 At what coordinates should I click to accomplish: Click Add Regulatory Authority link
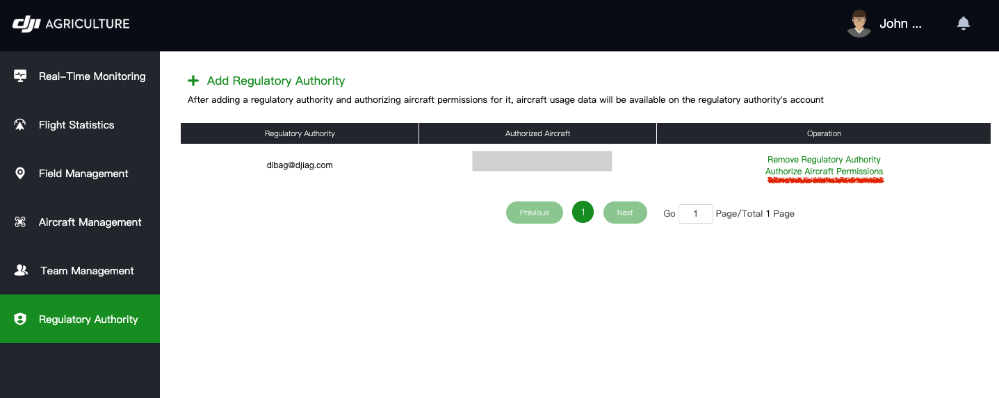click(276, 81)
